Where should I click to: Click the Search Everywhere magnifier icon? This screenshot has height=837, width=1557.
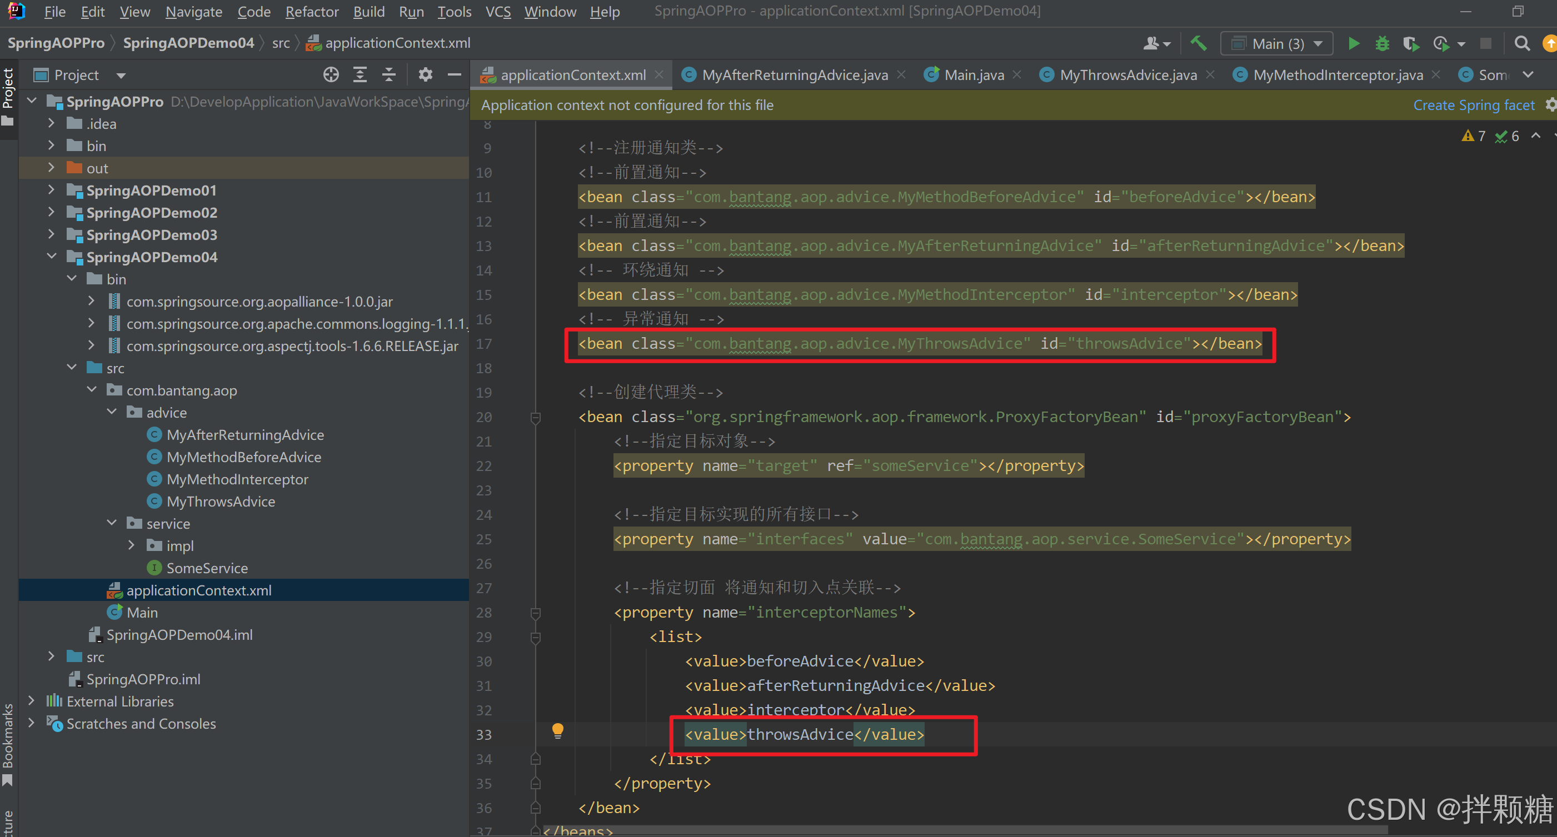click(x=1521, y=43)
